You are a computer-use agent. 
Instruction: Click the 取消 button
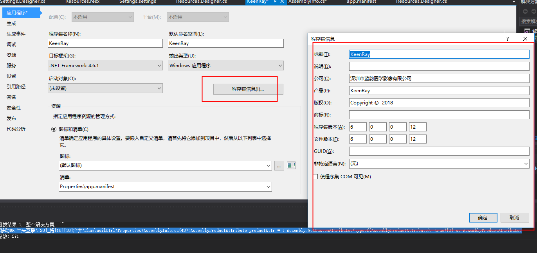click(x=515, y=217)
